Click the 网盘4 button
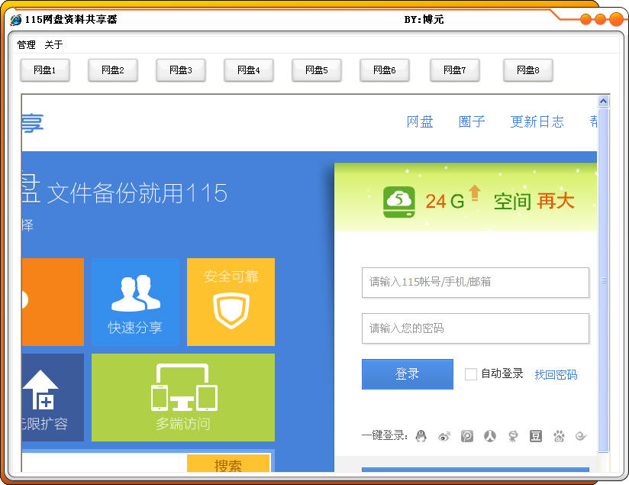The image size is (629, 485). (x=249, y=70)
